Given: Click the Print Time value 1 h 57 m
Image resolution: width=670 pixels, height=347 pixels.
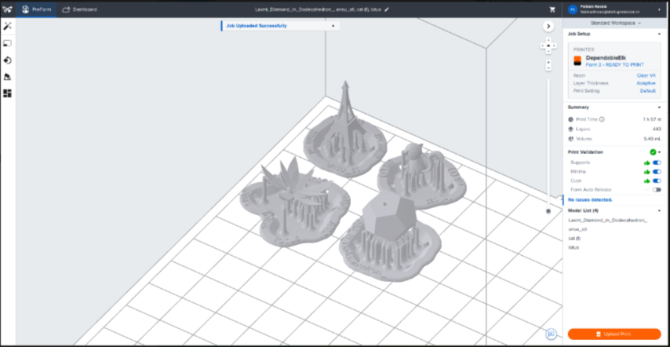Looking at the screenshot, I should click(x=653, y=119).
